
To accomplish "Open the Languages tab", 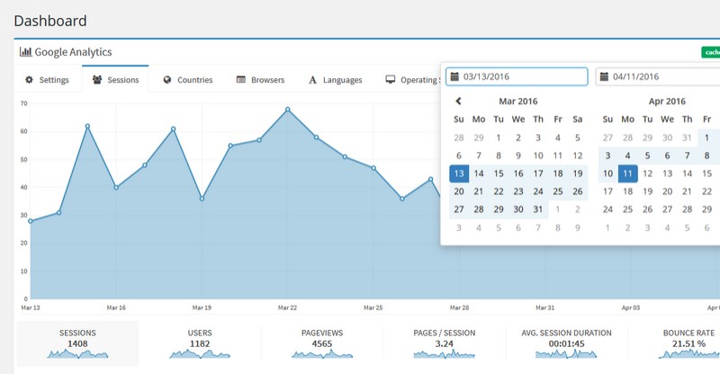I will click(335, 80).
